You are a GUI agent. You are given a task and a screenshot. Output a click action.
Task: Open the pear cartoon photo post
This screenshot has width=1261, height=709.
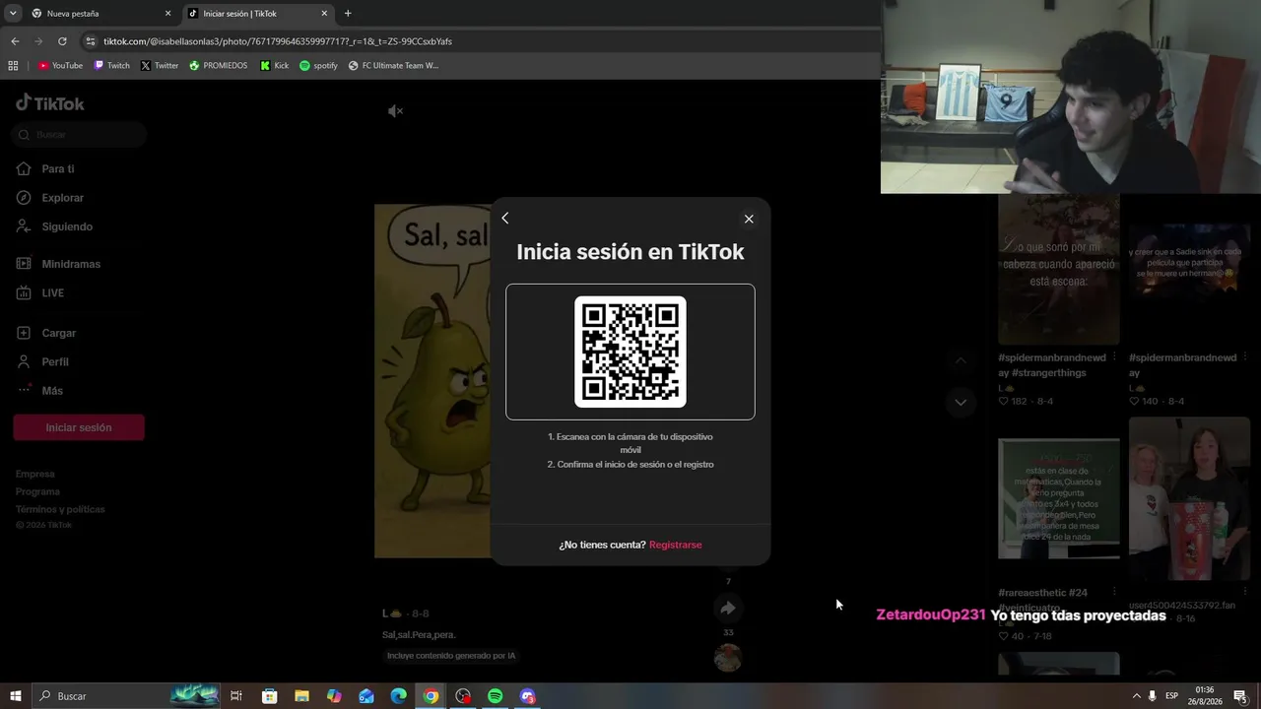tap(432, 381)
